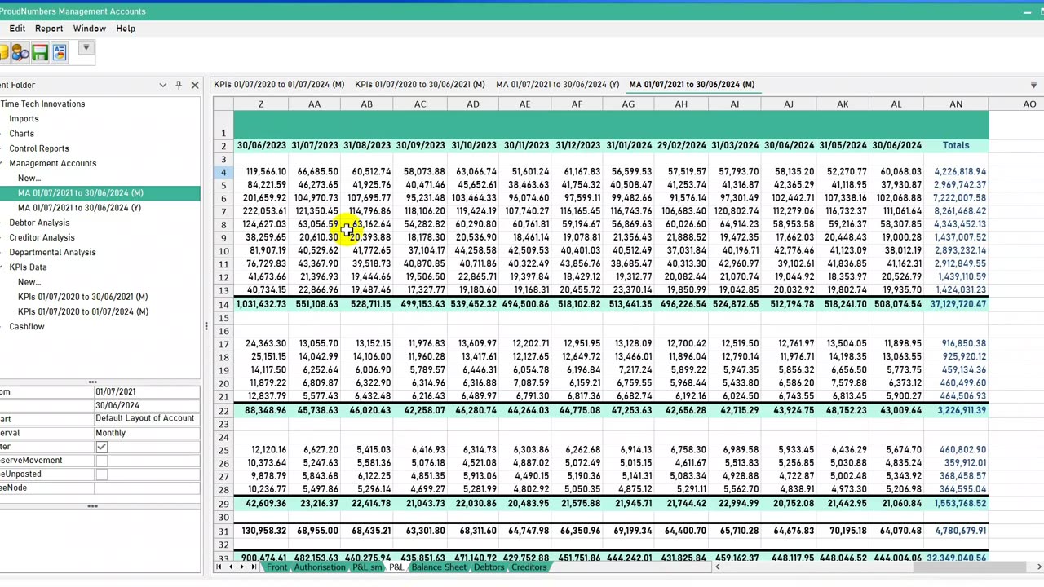Switch to the Front sheet tab

[276, 567]
